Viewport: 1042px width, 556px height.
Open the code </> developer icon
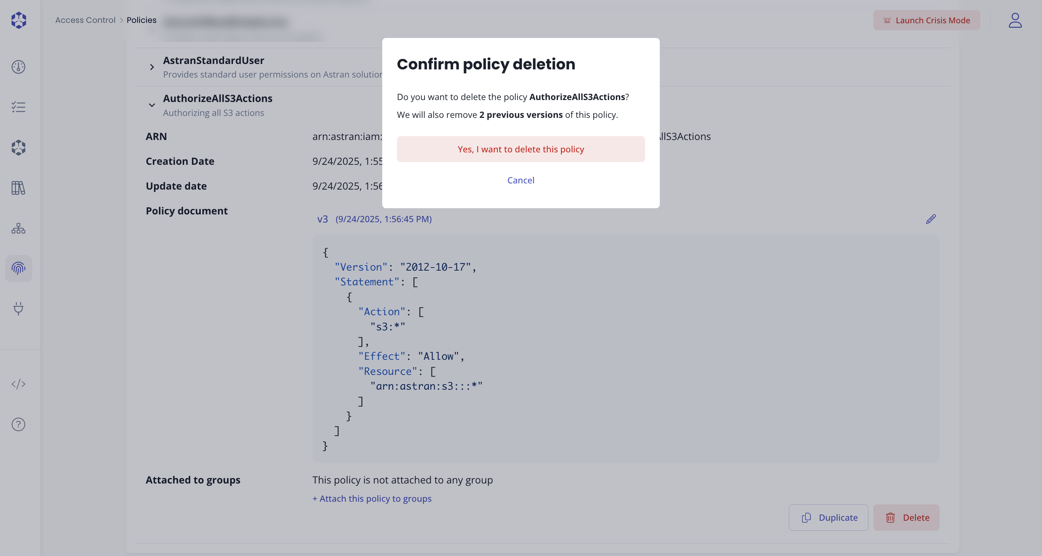19,384
